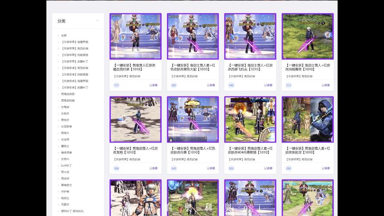Open the 鬼剑士雪人+红皮改西装飞机头 title link
The width and height of the screenshot is (384, 216).
coord(250,67)
